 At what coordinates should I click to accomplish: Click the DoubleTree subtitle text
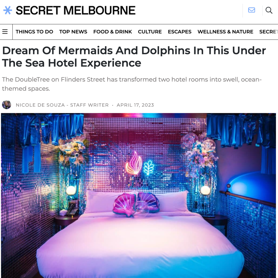click(x=132, y=84)
